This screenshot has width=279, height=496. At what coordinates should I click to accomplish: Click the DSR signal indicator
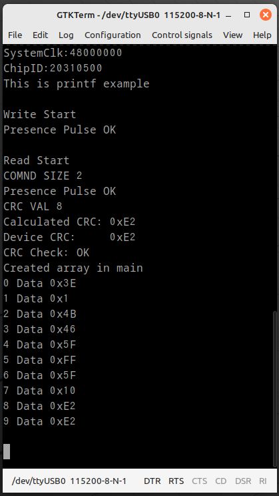(243, 481)
